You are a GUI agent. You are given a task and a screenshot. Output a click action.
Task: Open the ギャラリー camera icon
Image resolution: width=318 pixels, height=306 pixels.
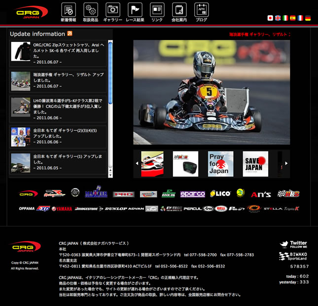point(113,12)
